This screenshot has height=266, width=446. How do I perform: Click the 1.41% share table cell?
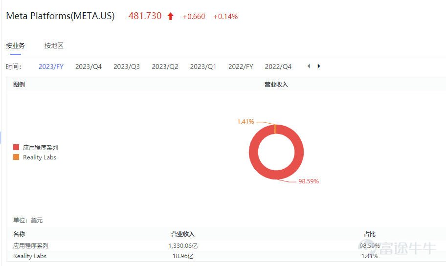[x=370, y=256]
